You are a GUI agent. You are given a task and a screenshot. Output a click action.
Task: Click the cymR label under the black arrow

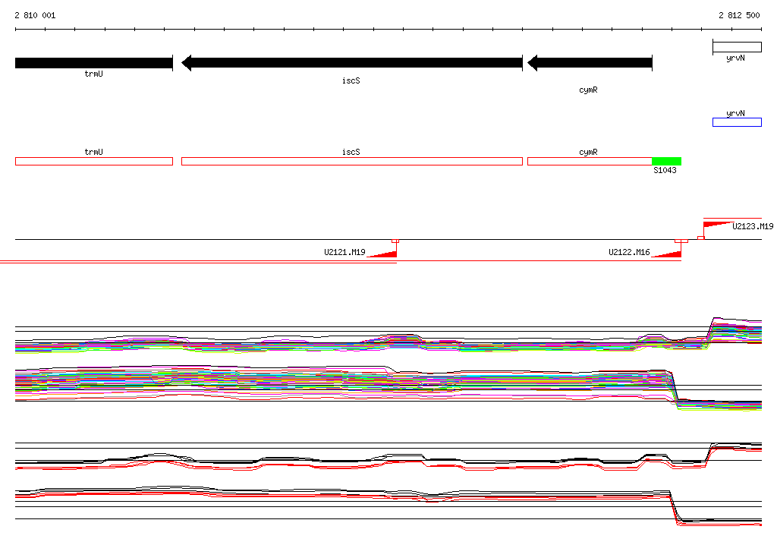588,90
